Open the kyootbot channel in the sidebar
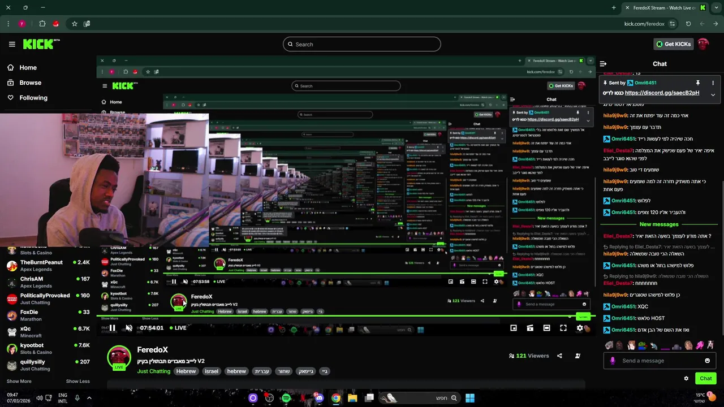 click(x=48, y=348)
